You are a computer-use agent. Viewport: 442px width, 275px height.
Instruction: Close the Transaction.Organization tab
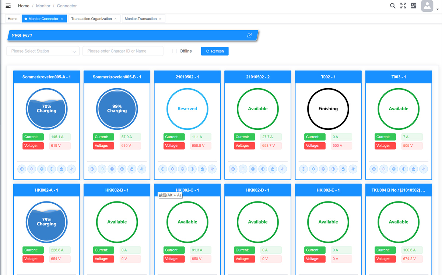[115, 19]
